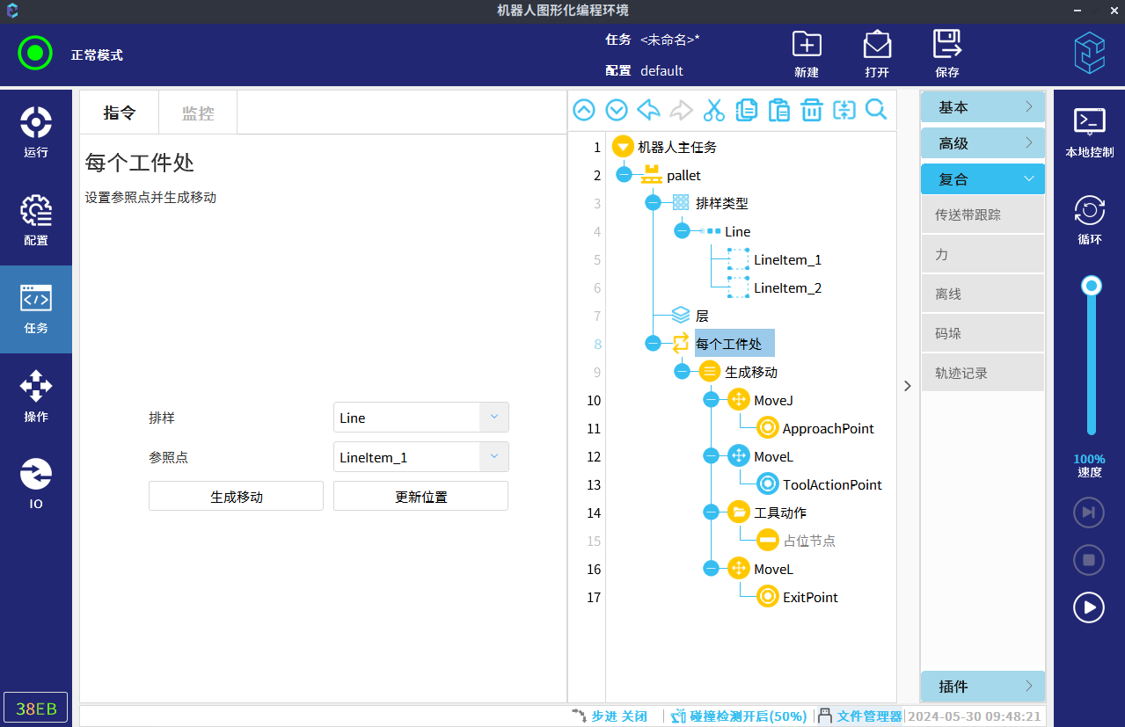
Task: Click the 更新位置 button
Action: point(420,497)
